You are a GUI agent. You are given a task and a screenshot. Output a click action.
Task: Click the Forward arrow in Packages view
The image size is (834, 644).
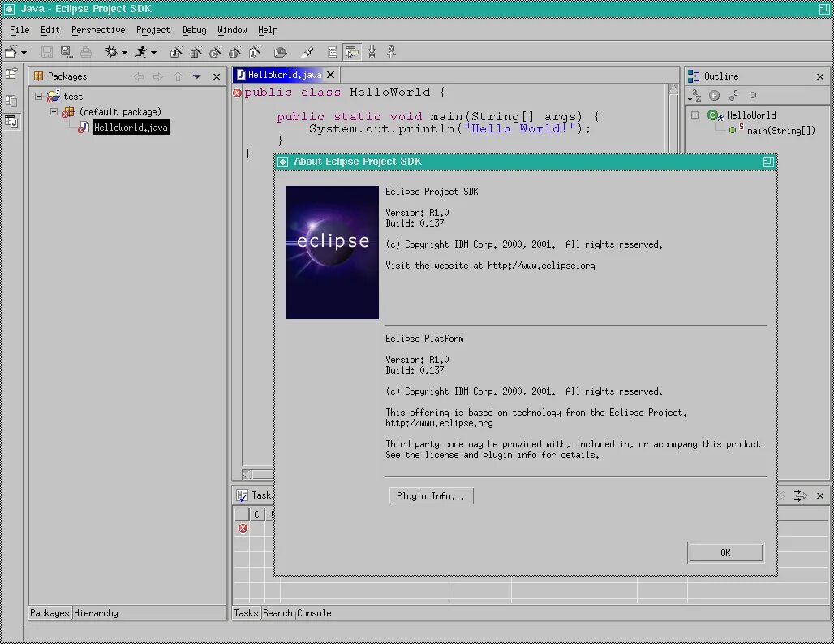[158, 76]
